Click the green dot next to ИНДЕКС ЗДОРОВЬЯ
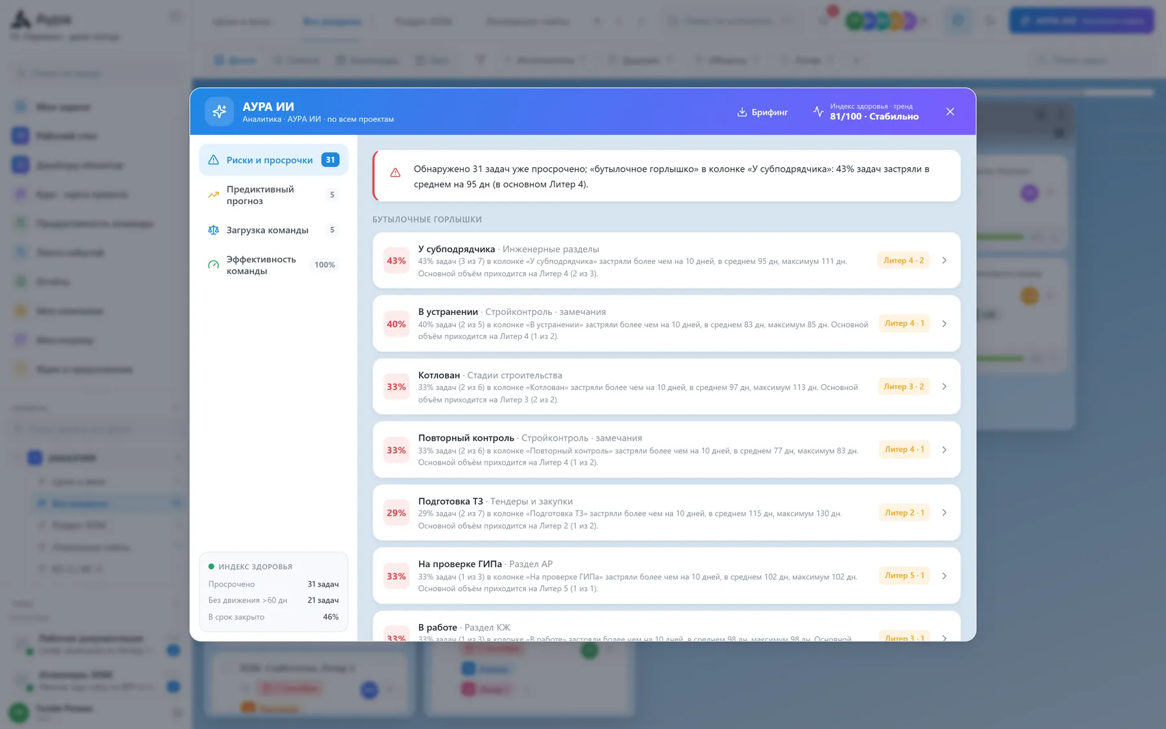The height and width of the screenshot is (729, 1166). pos(211,566)
